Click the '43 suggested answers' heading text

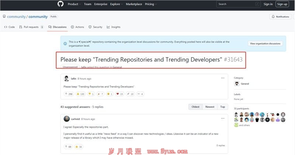point(75,107)
